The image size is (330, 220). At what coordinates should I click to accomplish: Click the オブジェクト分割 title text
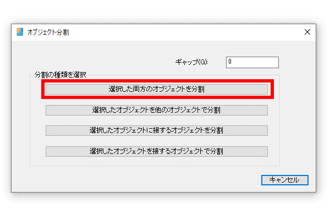[48, 32]
